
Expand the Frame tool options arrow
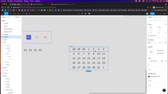[12, 14]
